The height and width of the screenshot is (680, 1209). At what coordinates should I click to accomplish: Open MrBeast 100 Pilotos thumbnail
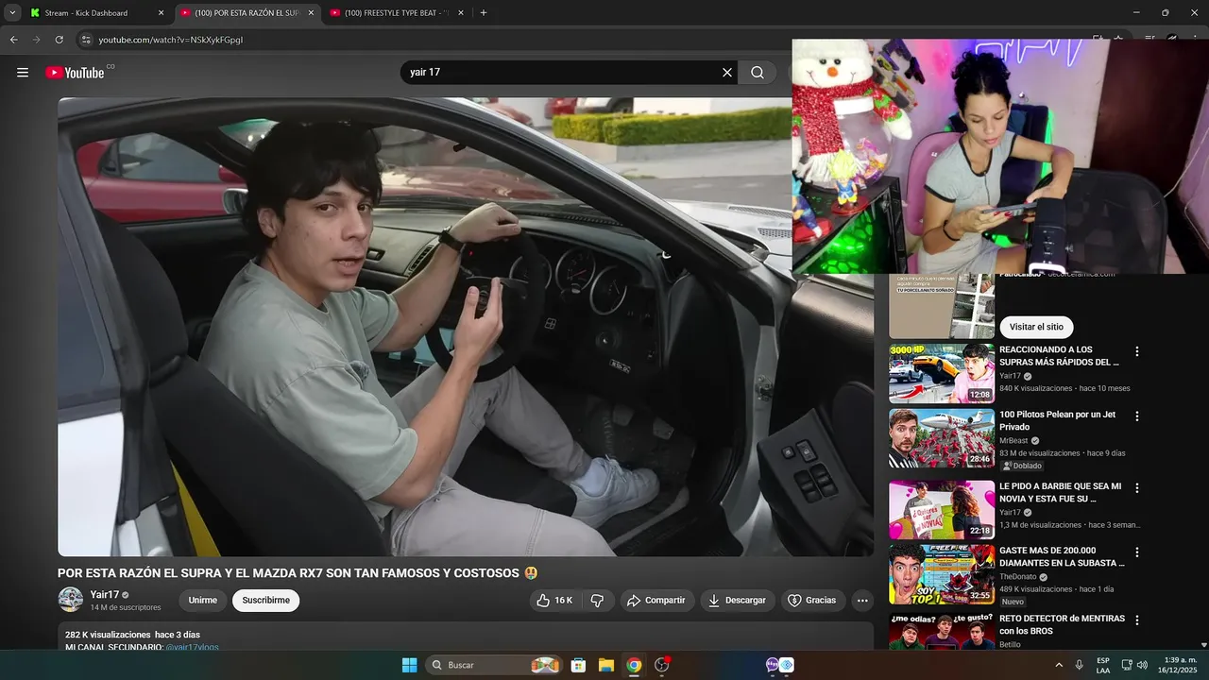(x=942, y=438)
